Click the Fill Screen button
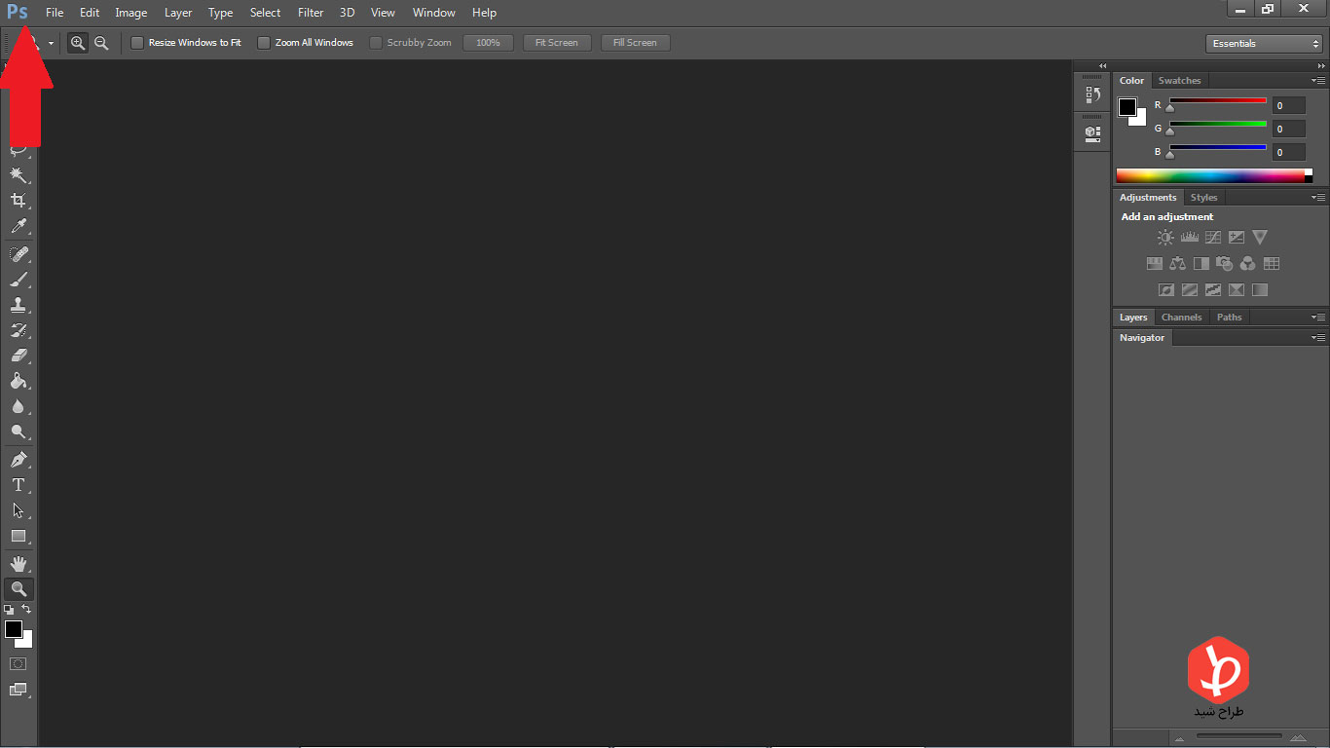Image resolution: width=1330 pixels, height=748 pixels. click(x=635, y=43)
